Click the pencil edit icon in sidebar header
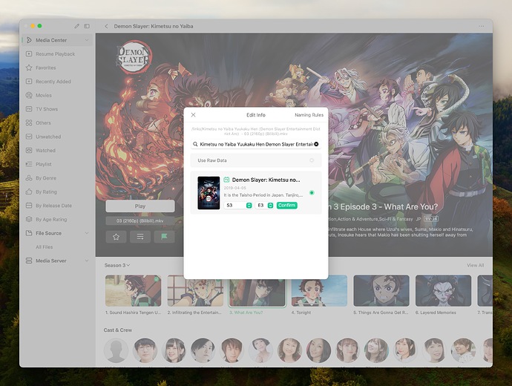 point(76,26)
